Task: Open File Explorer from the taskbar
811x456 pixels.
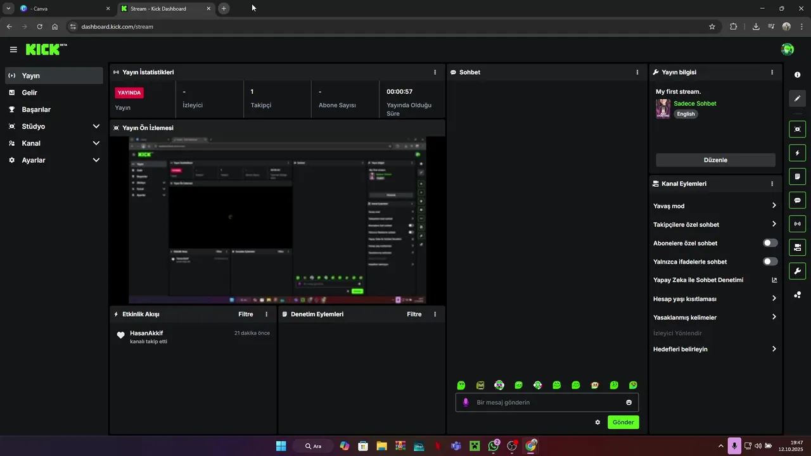Action: pyautogui.click(x=381, y=446)
